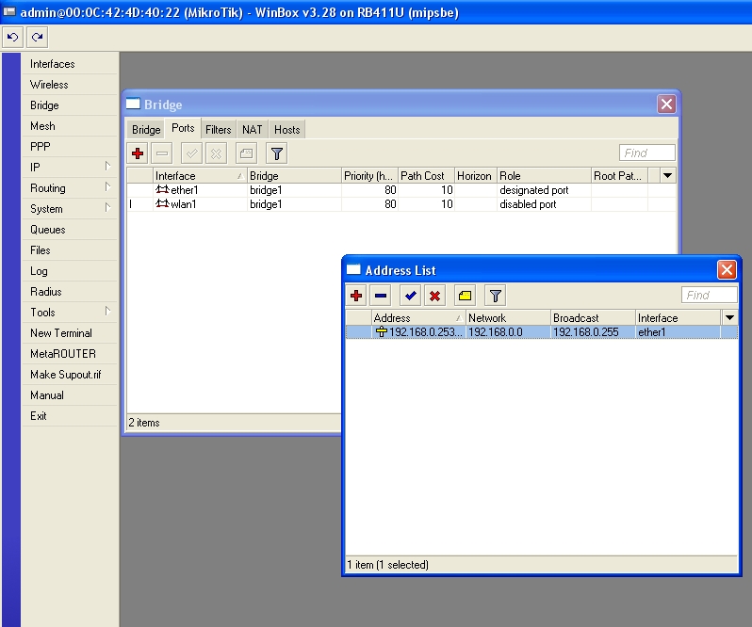Disable the address with red X
The height and width of the screenshot is (627, 752).
coord(435,296)
